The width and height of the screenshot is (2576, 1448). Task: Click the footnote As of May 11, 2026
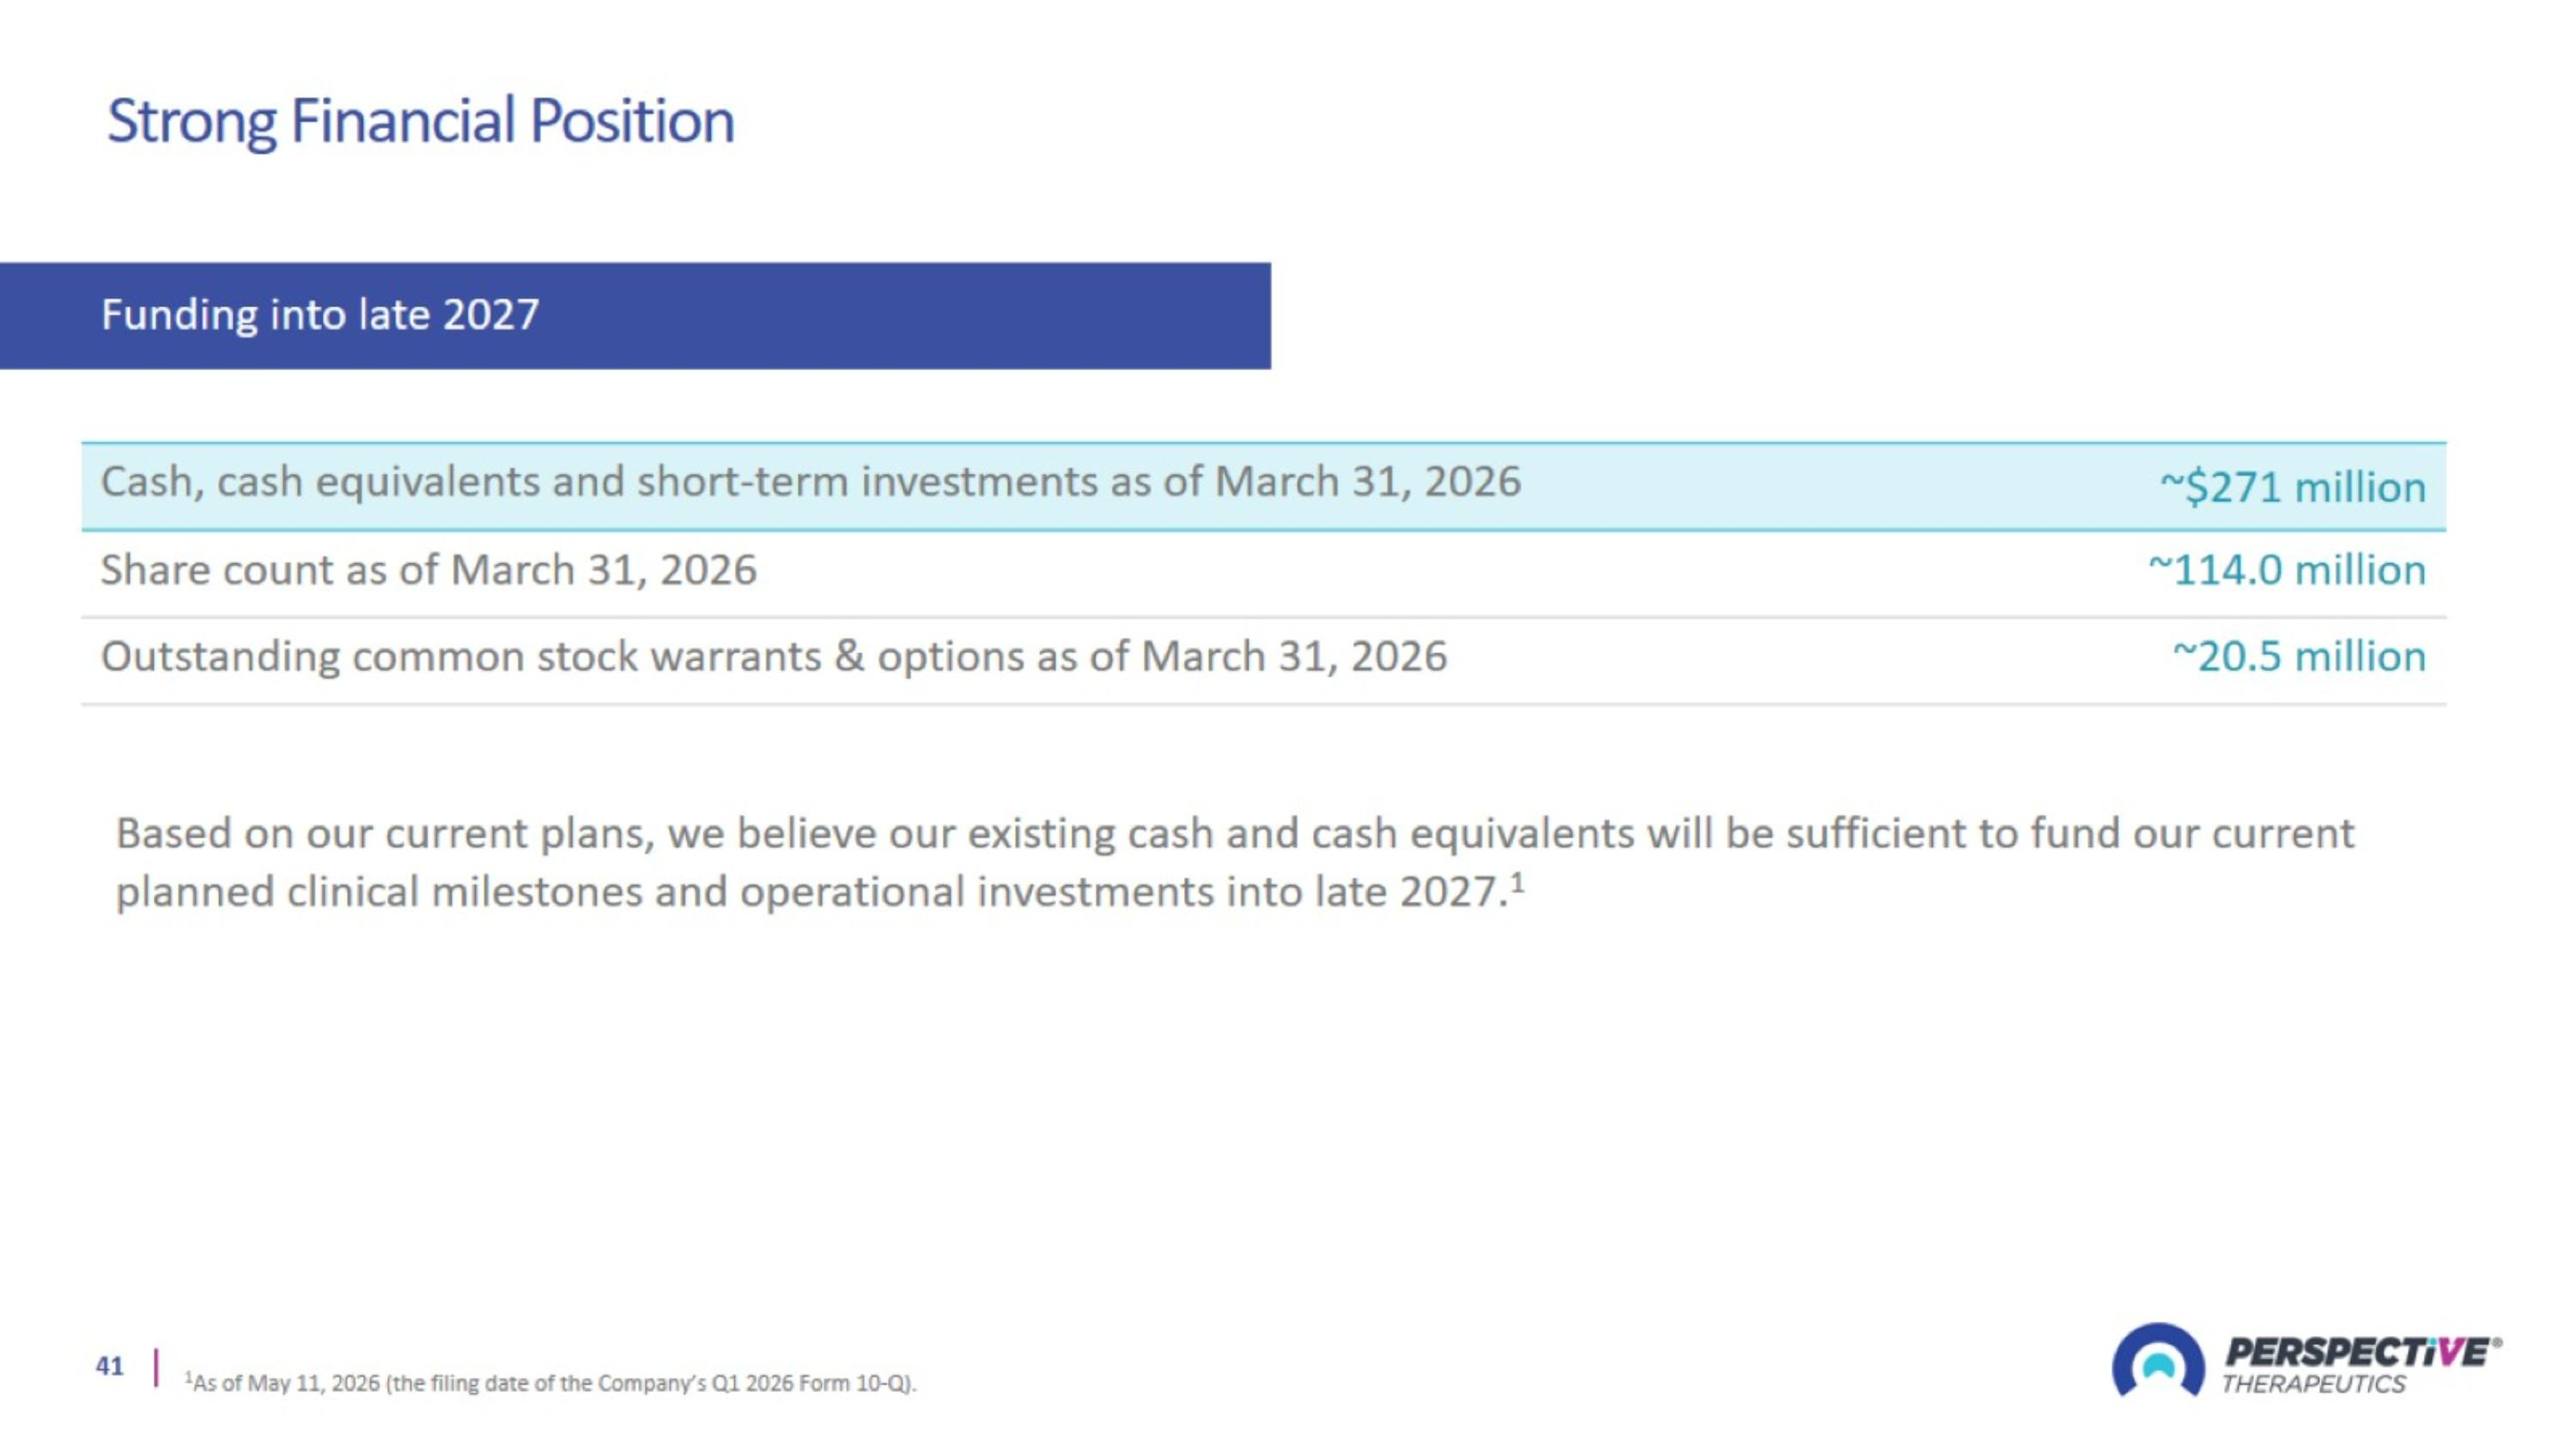(x=550, y=1383)
